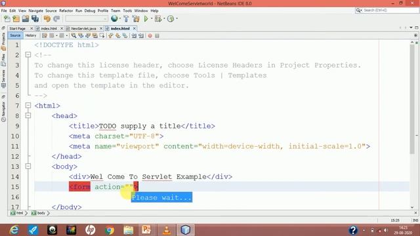Toggle Rectangular Selection editor icon
The height and width of the screenshot is (236, 420).
pos(102,35)
